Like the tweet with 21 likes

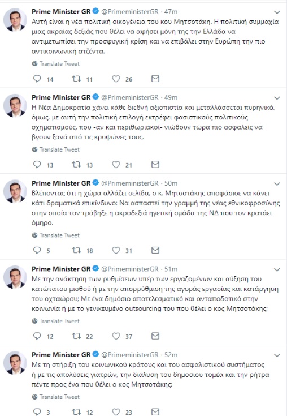[116, 165]
